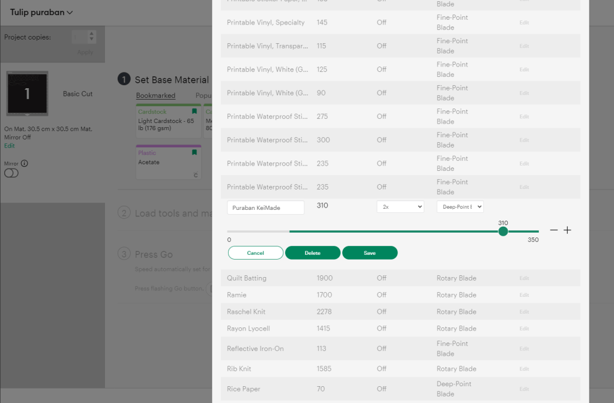Viewport: 614px width, 403px height.
Task: Delete the Puraban KeiMade material
Action: click(x=313, y=252)
